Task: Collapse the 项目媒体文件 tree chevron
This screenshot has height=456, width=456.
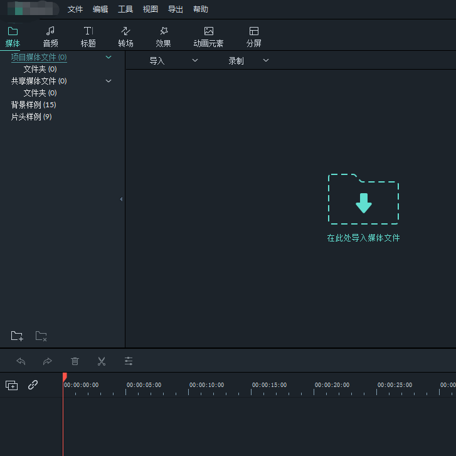Action: 109,57
